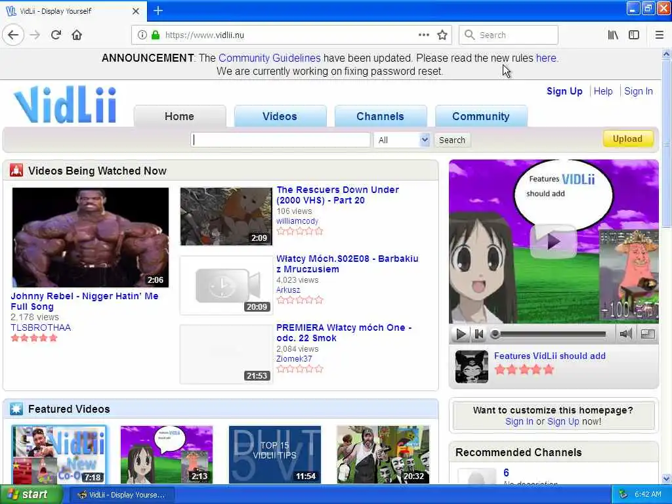The width and height of the screenshot is (672, 504).
Task: Open recommended channel '6'
Action: 506,472
